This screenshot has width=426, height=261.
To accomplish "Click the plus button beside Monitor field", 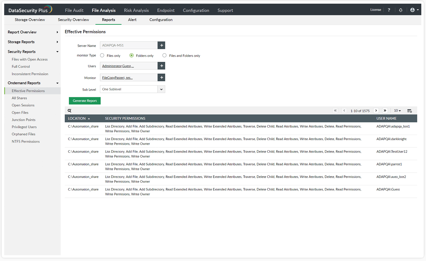I will pyautogui.click(x=161, y=78).
